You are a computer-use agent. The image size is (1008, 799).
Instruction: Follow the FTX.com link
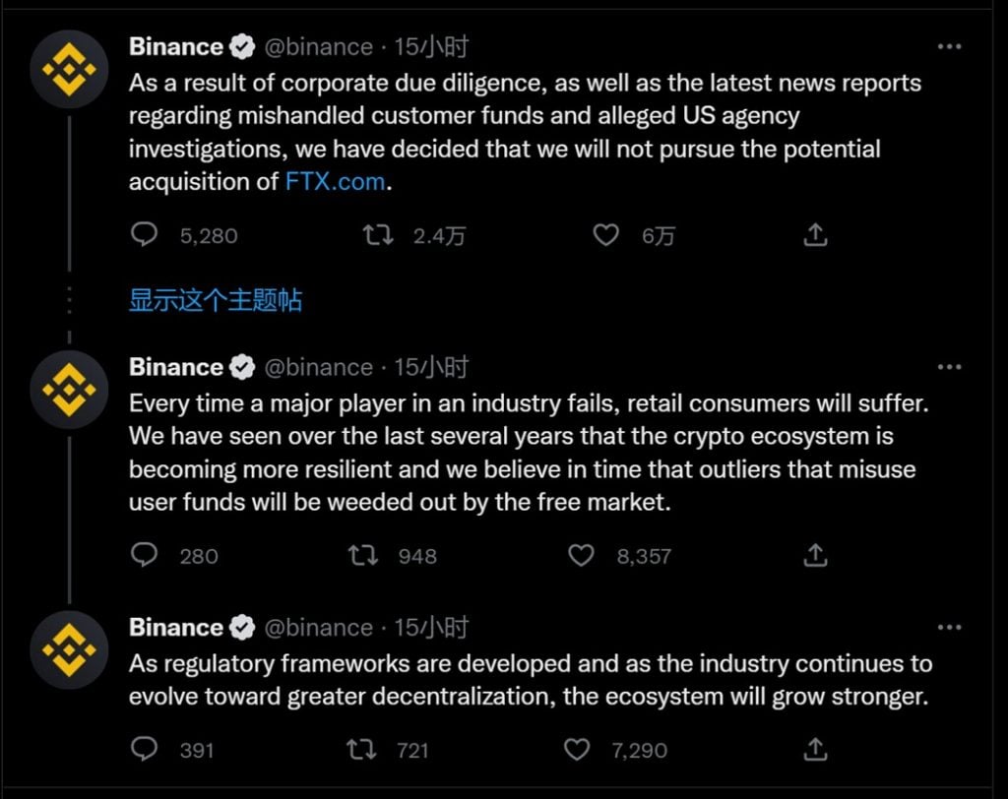coord(335,182)
